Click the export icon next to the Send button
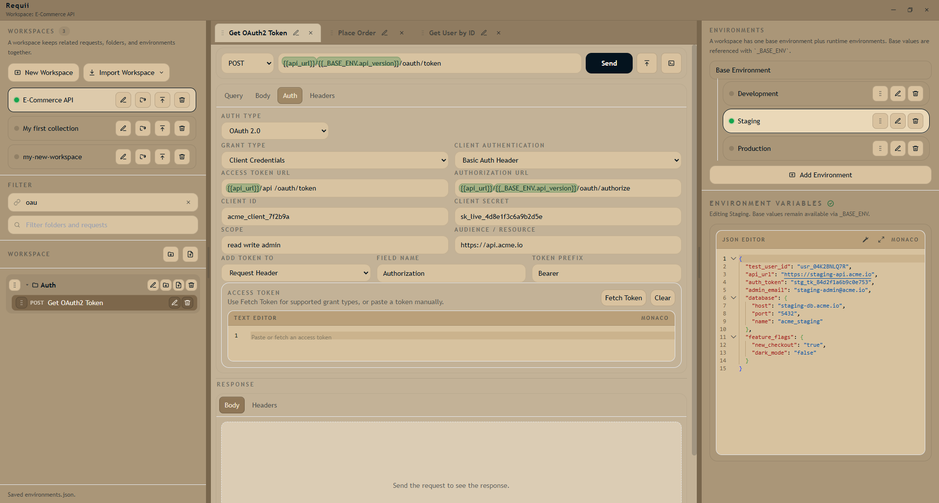Screen dimensions: 939x503 (x=647, y=63)
